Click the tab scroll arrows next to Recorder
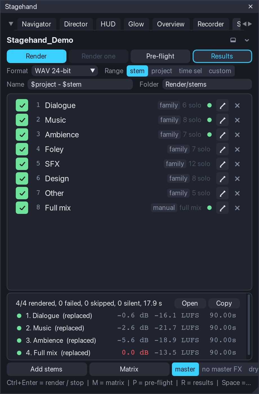 point(247,24)
